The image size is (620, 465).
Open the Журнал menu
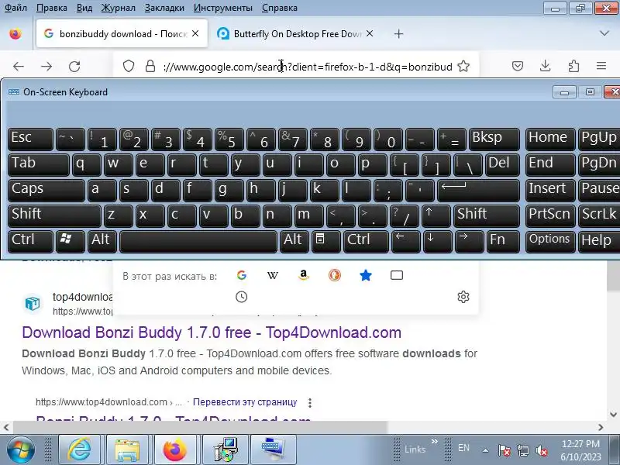click(119, 8)
